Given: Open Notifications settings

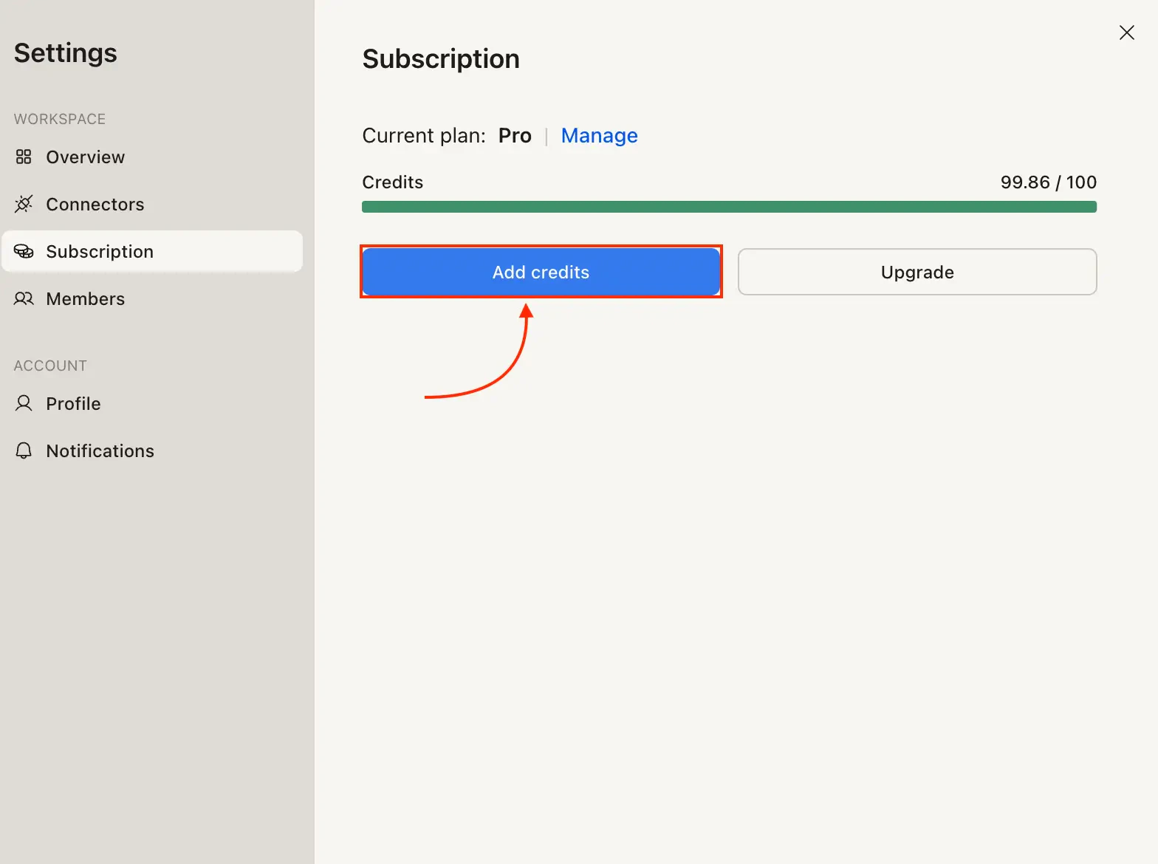Looking at the screenshot, I should [151, 450].
